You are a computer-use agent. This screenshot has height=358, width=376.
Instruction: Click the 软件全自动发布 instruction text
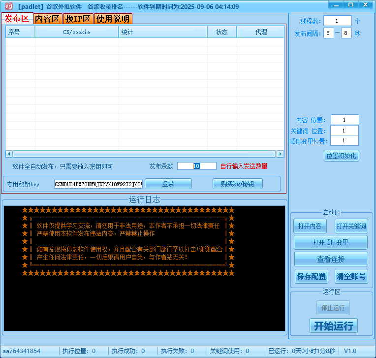tap(63, 166)
